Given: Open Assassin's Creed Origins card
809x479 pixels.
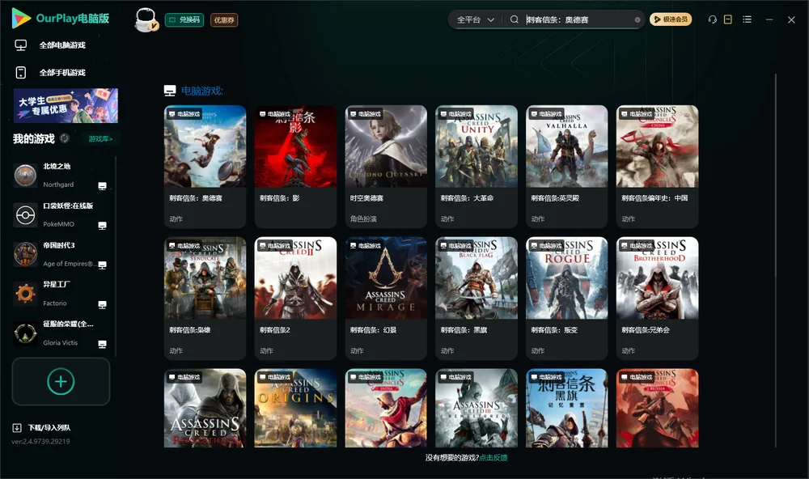Looking at the screenshot, I should pyautogui.click(x=295, y=408).
